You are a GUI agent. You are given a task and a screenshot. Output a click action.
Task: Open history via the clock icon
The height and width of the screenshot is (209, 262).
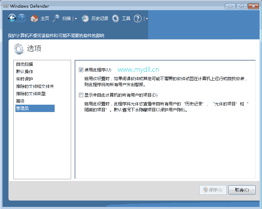coord(85,18)
